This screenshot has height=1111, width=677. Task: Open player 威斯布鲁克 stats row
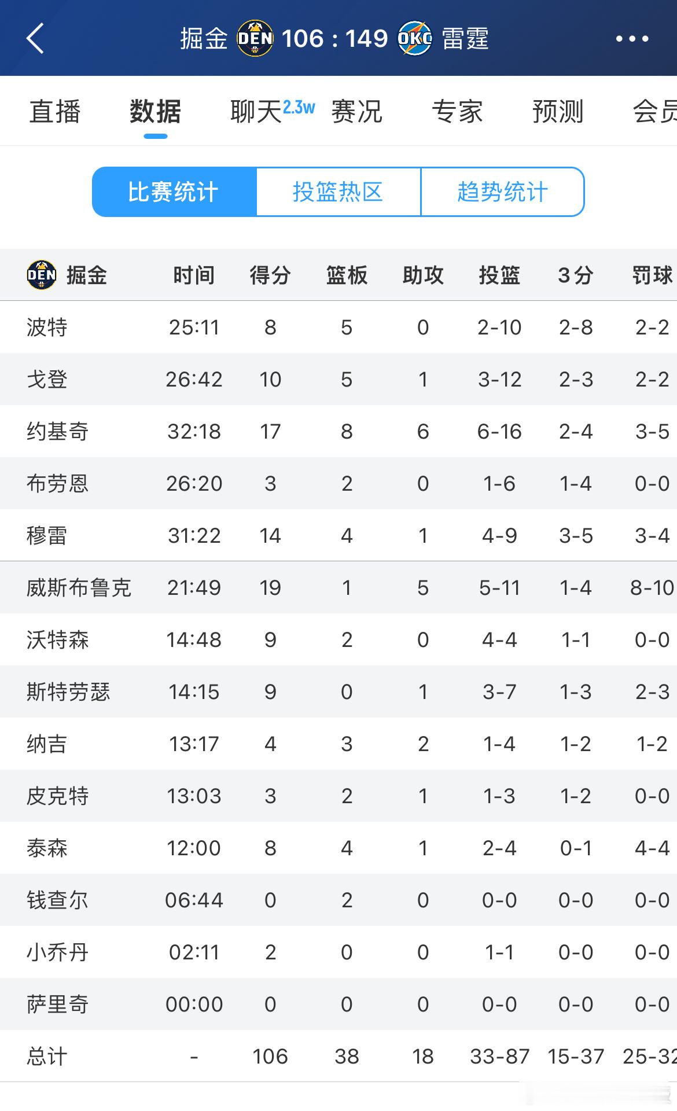tap(339, 587)
